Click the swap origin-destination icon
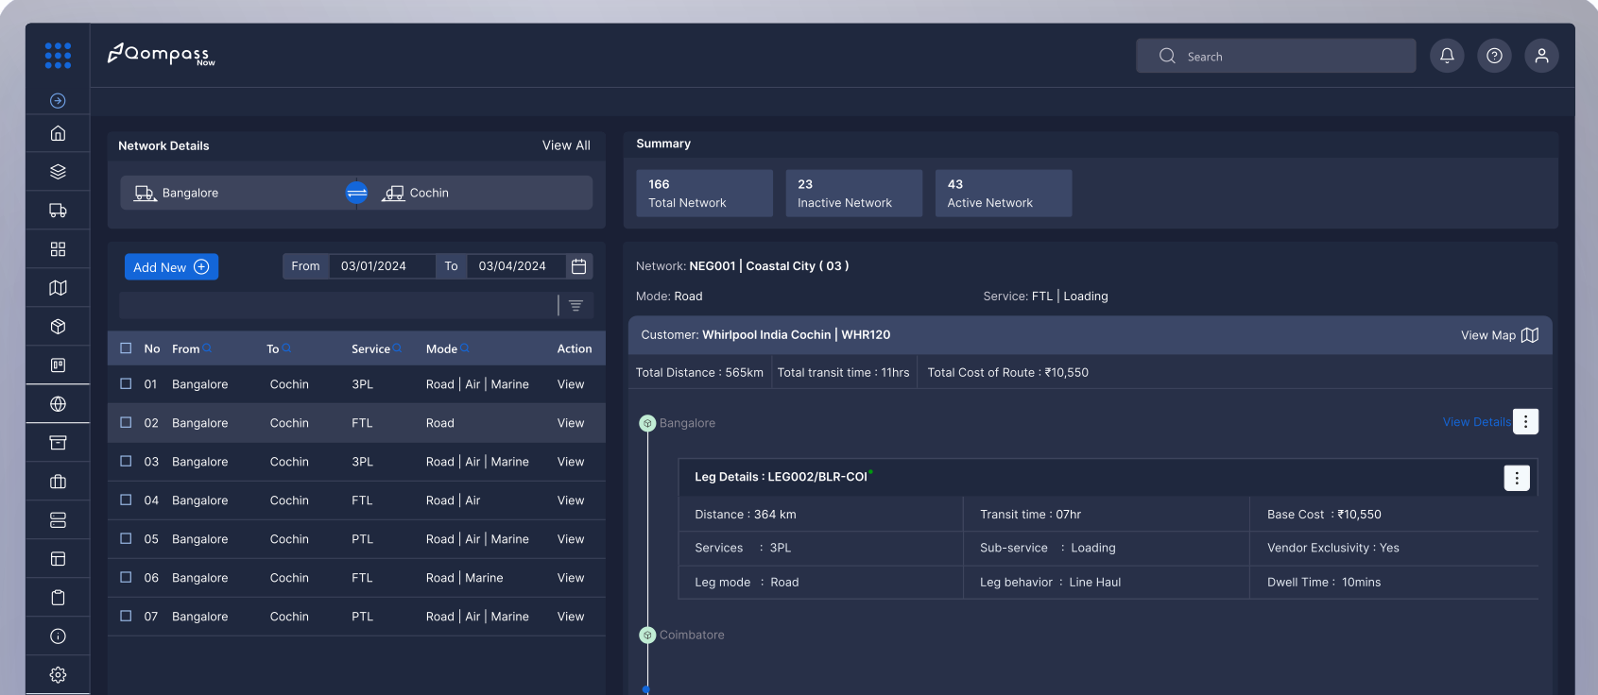 [356, 193]
